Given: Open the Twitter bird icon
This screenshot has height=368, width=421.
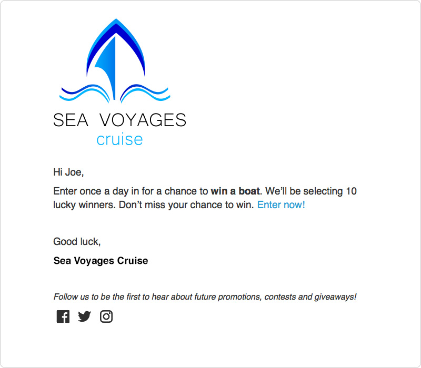Looking at the screenshot, I should (84, 316).
